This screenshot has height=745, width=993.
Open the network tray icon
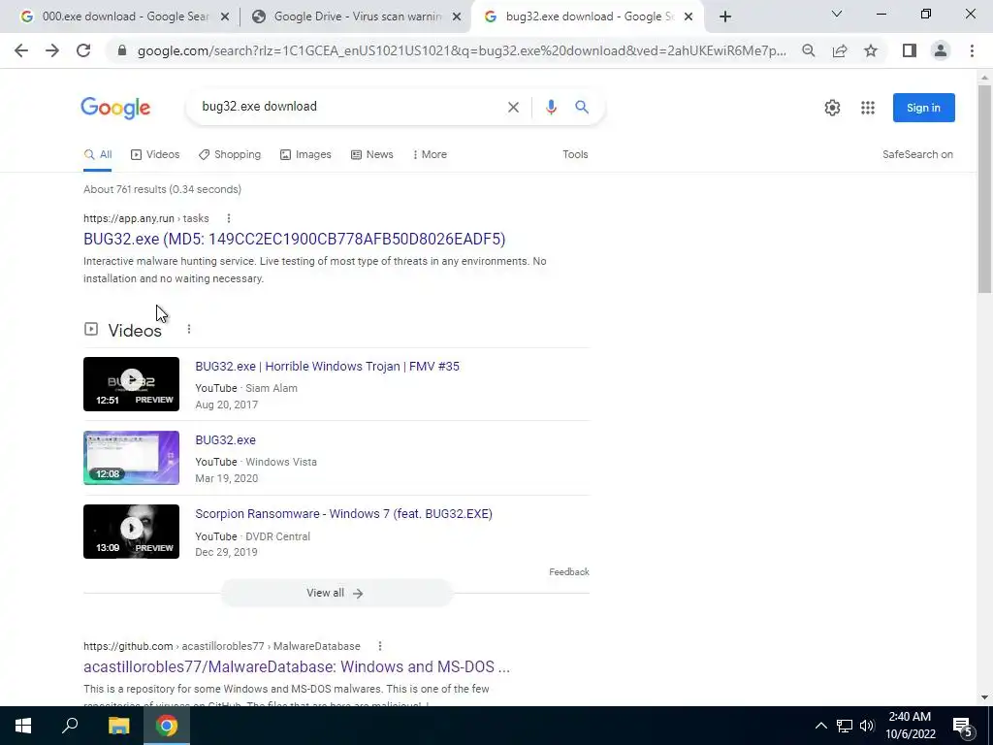[845, 726]
